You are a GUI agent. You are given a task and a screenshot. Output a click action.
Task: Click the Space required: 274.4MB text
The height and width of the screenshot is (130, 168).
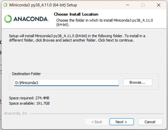click(29, 98)
